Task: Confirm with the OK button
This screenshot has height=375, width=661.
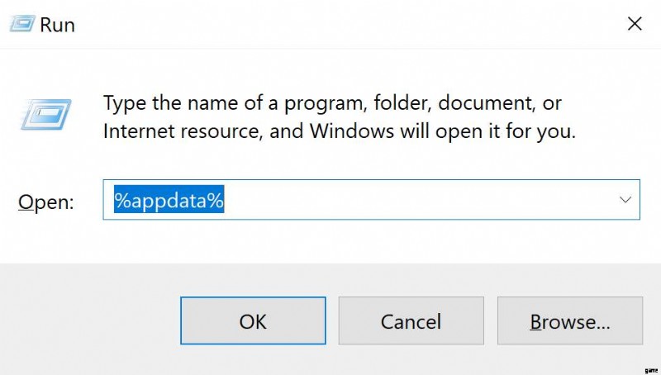Action: point(253,320)
